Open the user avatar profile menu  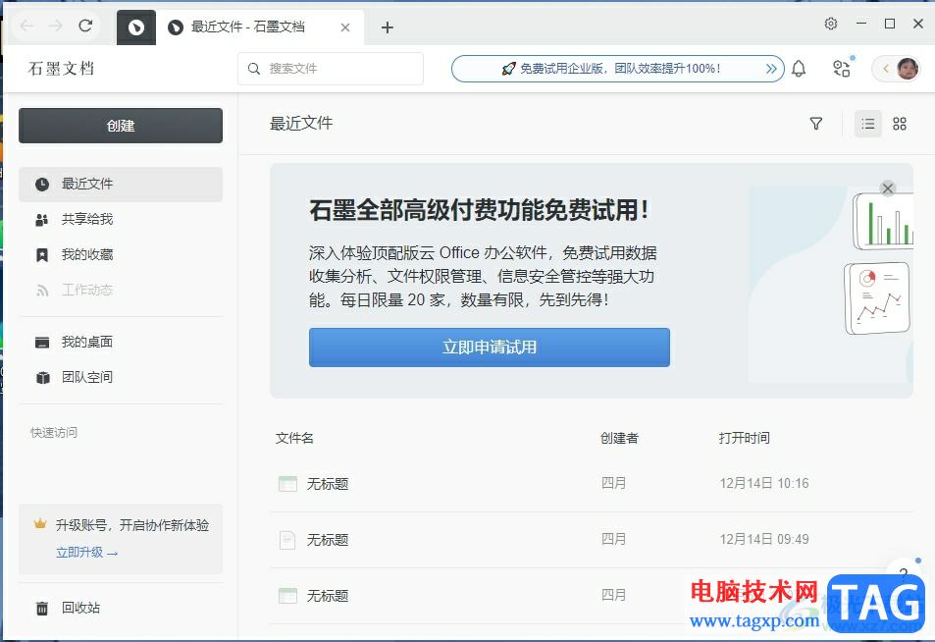[x=907, y=69]
